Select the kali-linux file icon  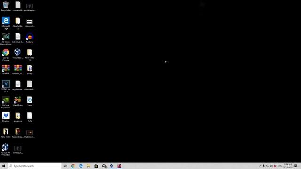tap(18, 38)
